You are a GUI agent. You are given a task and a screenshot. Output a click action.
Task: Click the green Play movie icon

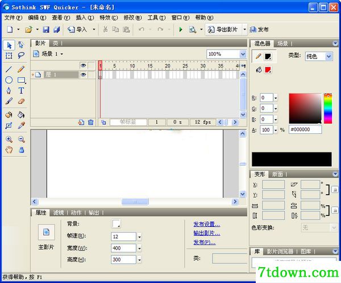tap(181, 29)
